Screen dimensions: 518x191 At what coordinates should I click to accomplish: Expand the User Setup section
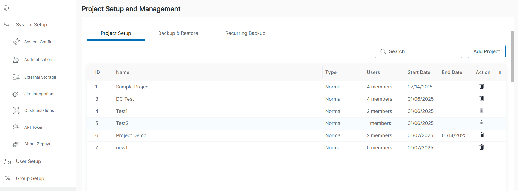click(28, 161)
